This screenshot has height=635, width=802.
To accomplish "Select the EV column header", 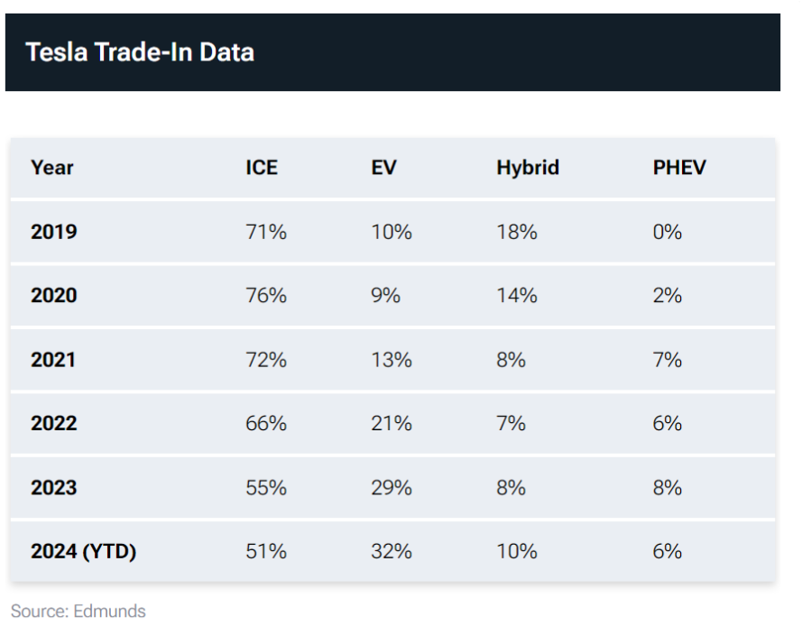I will pos(383,168).
